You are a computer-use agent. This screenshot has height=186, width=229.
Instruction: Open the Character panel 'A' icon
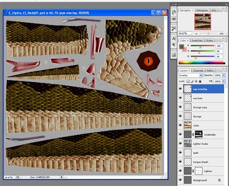pyautogui.click(x=173, y=39)
